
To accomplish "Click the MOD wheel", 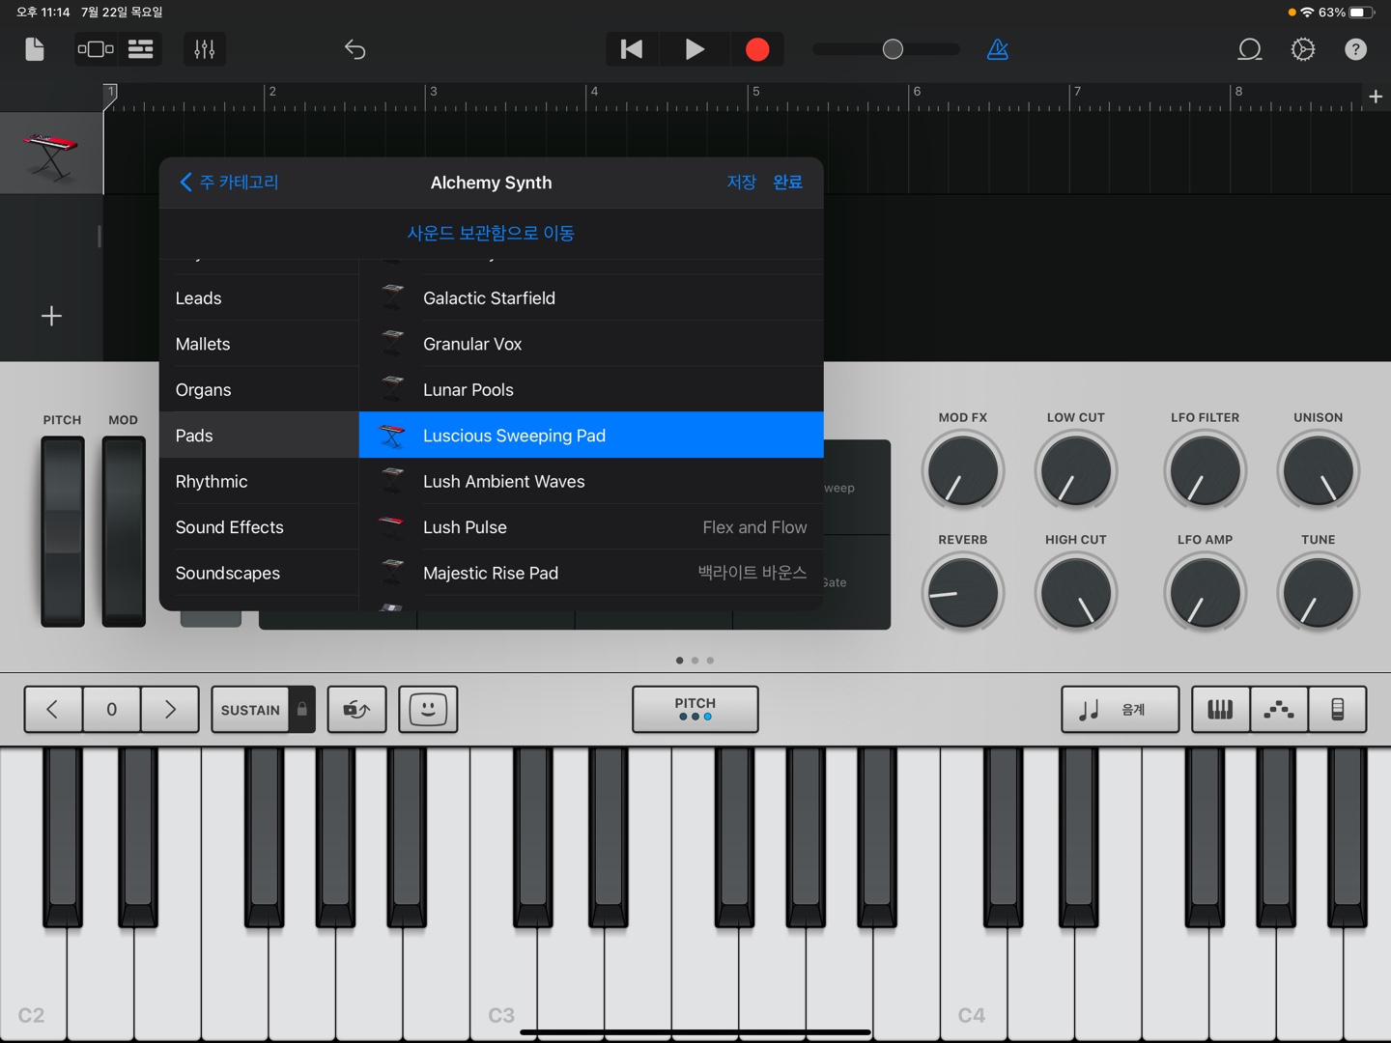I will tap(124, 531).
